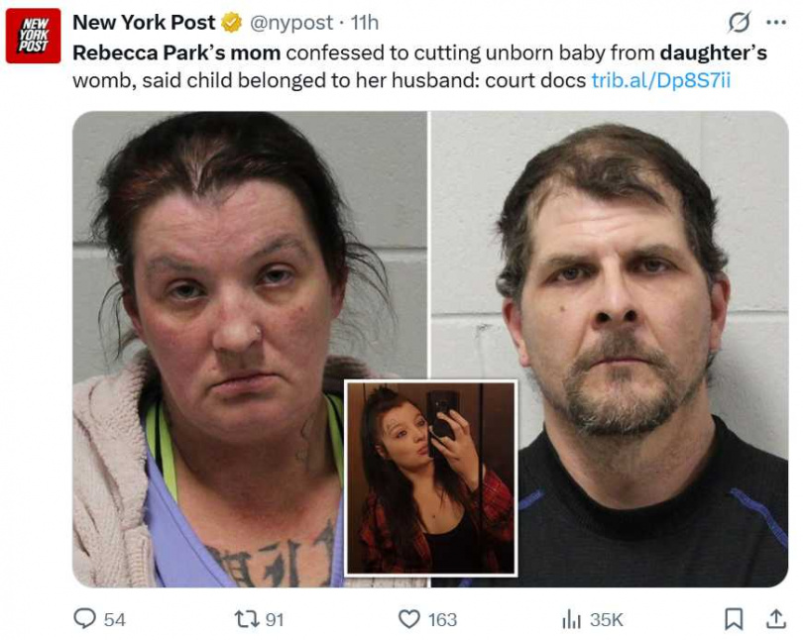This screenshot has width=803, height=640.
Task: Open the view analytics bar chart icon
Action: [x=572, y=619]
